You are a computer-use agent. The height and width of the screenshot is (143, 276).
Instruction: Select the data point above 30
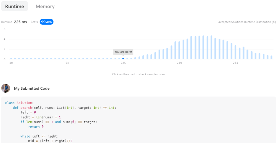click(x=11, y=58)
